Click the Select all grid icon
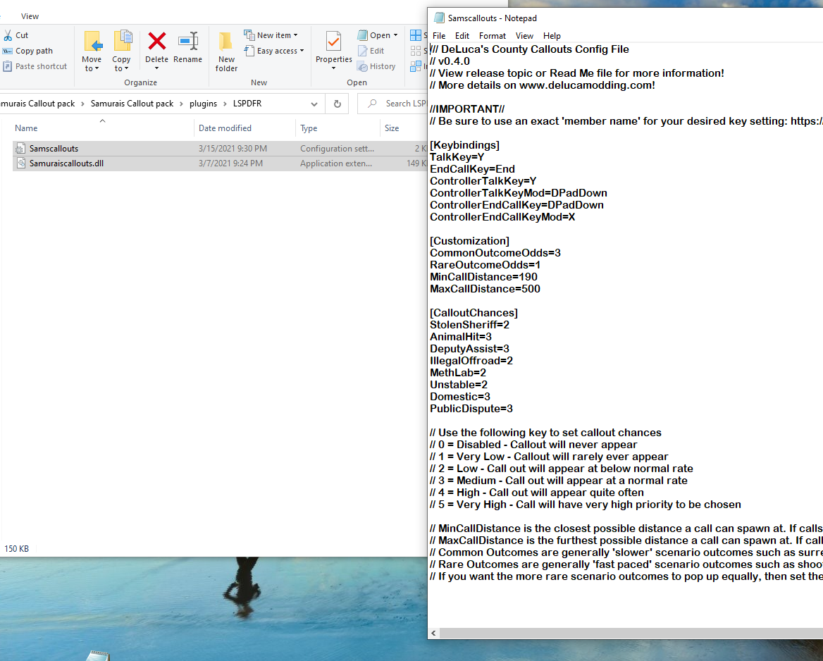This screenshot has height=661, width=823. coord(416,35)
